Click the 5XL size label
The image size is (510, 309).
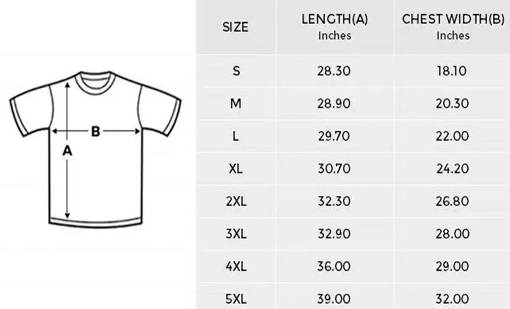[x=236, y=298]
